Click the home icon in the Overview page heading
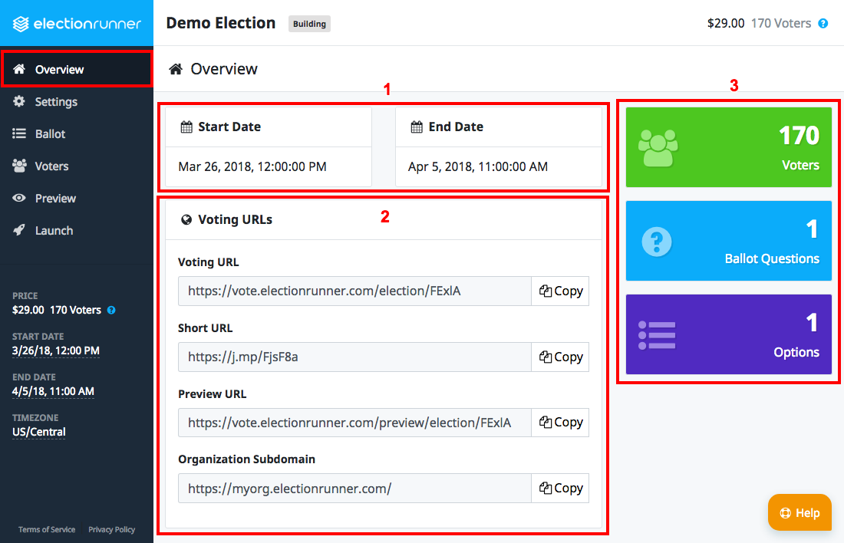Viewport: 844px width, 543px height. point(176,69)
